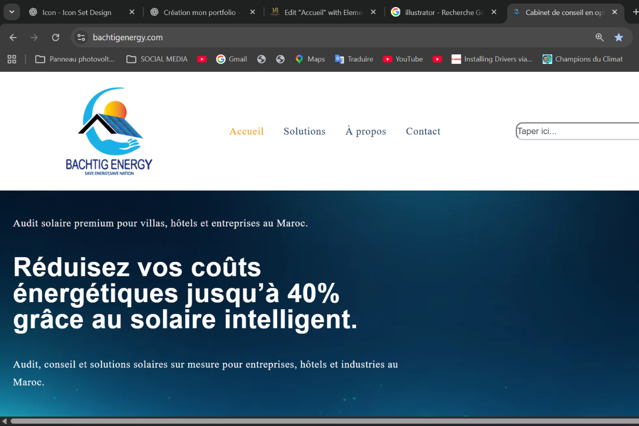Navigate to the À propos page
This screenshot has height=426, width=639.
tap(366, 132)
